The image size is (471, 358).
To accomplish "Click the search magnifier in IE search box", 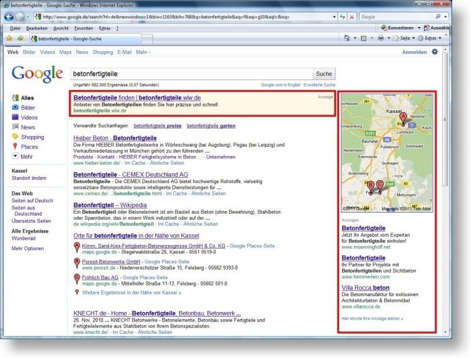I will coord(438,17).
